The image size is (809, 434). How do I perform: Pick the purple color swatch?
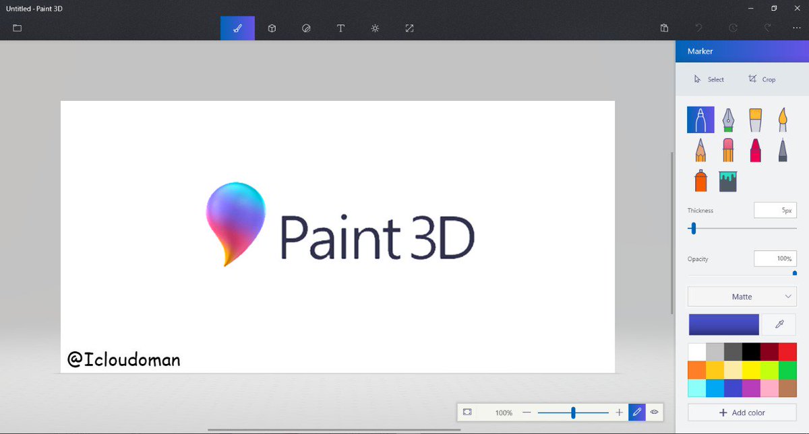pyautogui.click(x=752, y=388)
